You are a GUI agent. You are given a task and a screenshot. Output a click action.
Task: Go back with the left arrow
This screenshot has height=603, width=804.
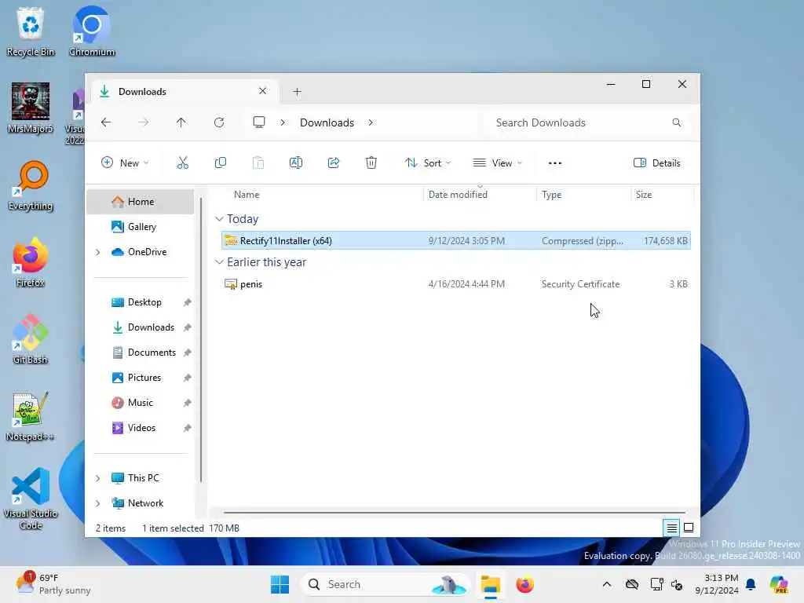pos(106,122)
